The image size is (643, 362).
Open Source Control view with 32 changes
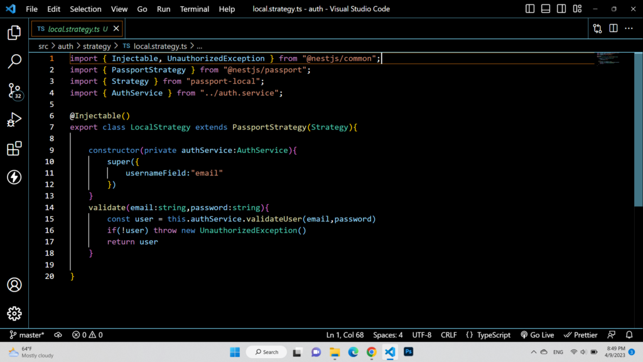(x=15, y=90)
